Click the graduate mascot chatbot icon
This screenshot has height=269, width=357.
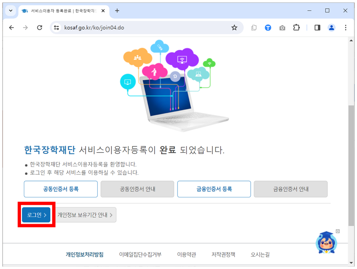pos(326,243)
